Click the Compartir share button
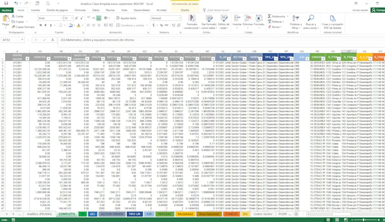The image size is (385, 222). click(378, 10)
